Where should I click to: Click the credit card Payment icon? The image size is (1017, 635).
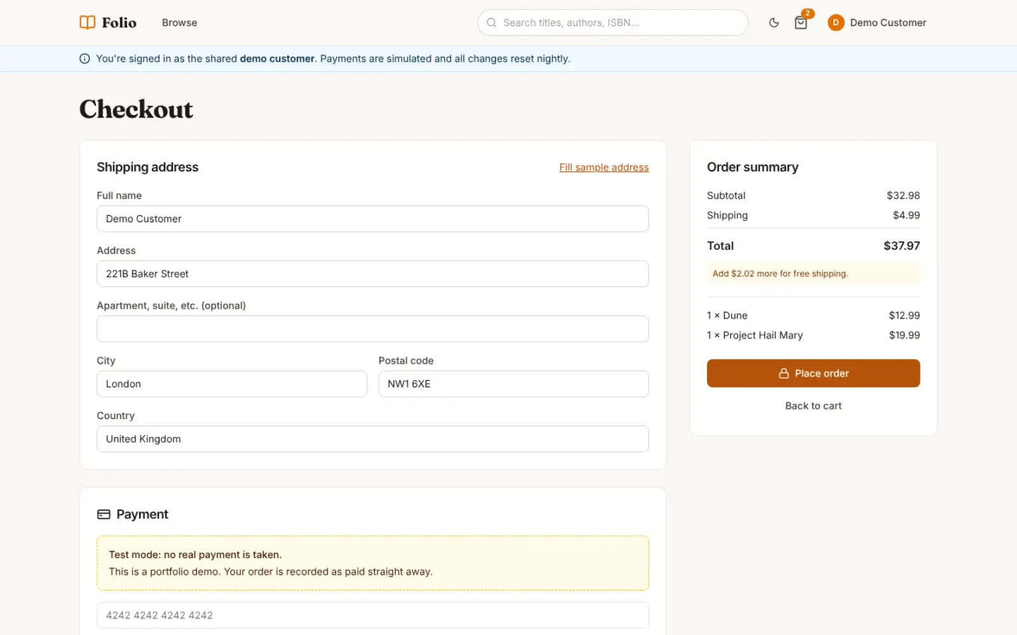(104, 514)
